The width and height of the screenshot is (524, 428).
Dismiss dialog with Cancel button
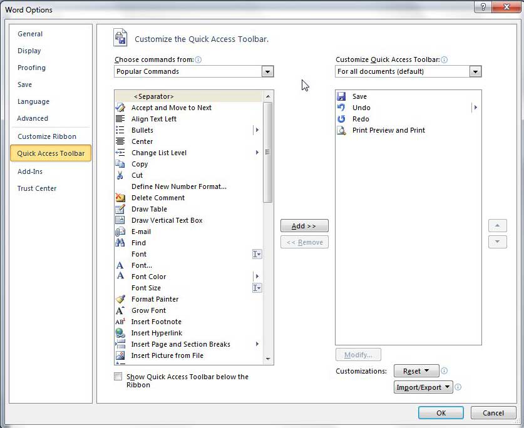click(493, 413)
